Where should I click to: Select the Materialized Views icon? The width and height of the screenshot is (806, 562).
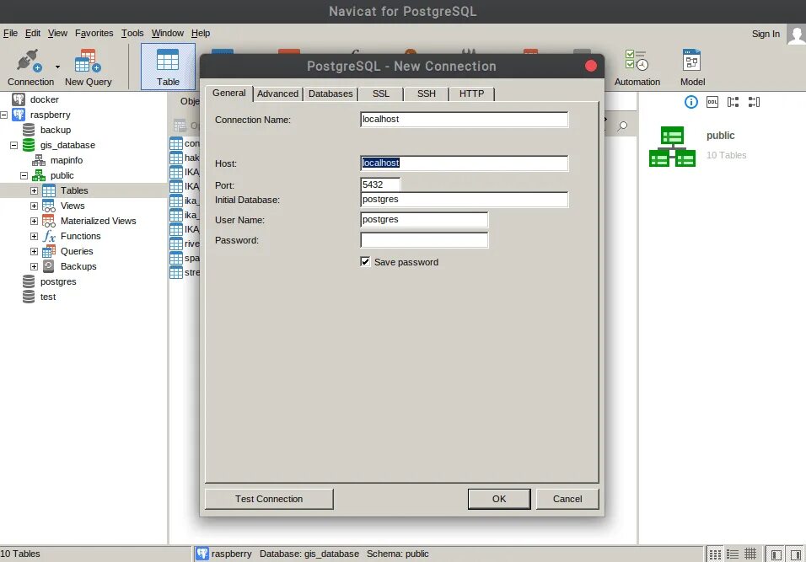point(49,221)
